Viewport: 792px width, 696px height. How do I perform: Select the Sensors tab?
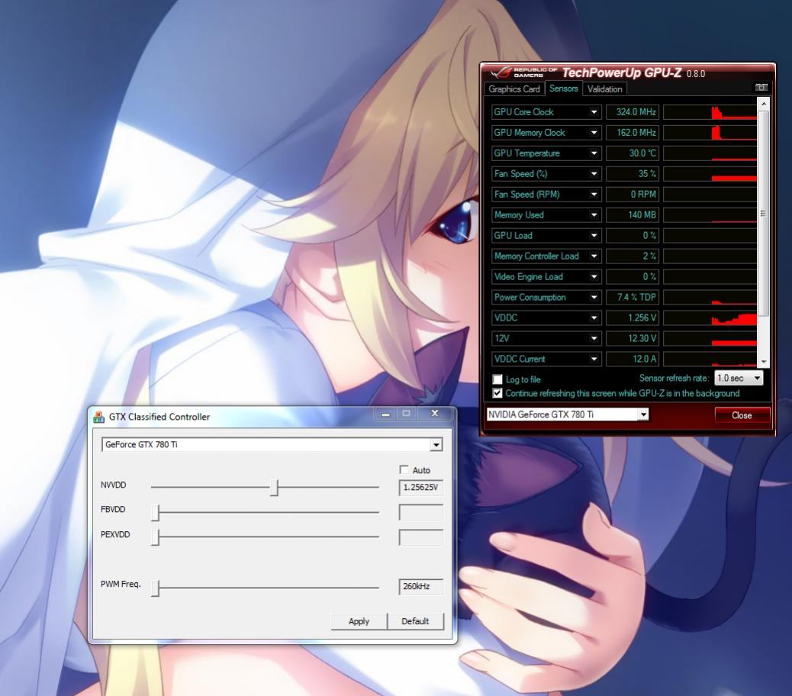coord(563,89)
